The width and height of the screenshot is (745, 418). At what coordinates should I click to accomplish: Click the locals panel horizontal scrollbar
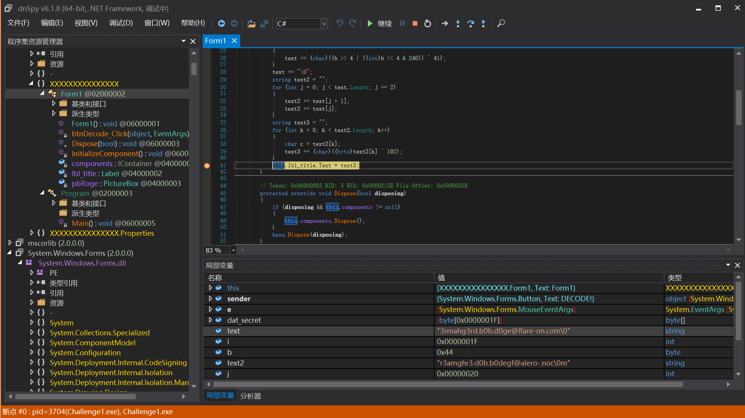pos(448,384)
